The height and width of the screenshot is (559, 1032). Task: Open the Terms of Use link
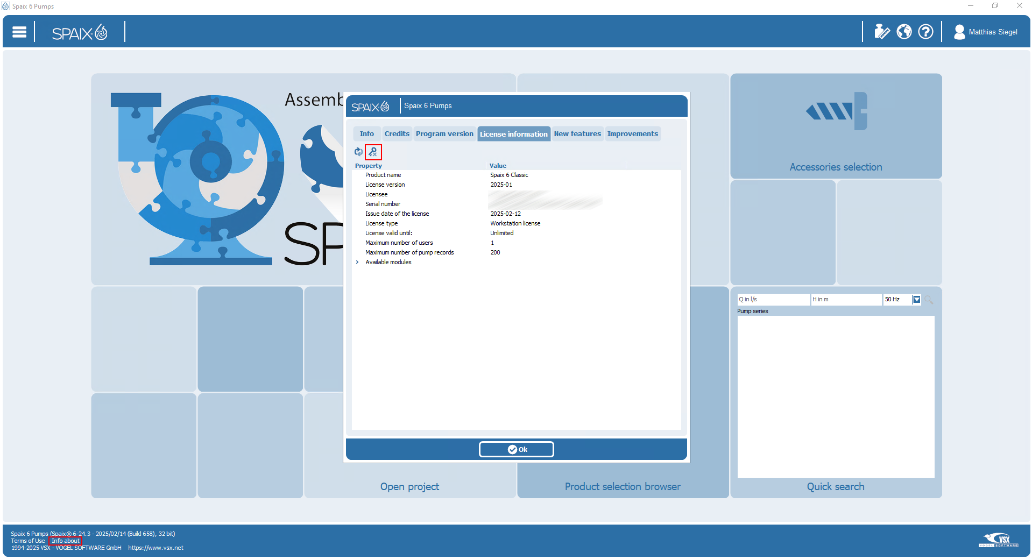coord(28,541)
